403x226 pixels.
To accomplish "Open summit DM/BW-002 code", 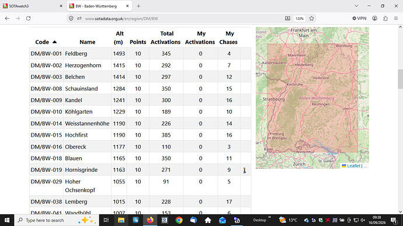I will [x=46, y=65].
